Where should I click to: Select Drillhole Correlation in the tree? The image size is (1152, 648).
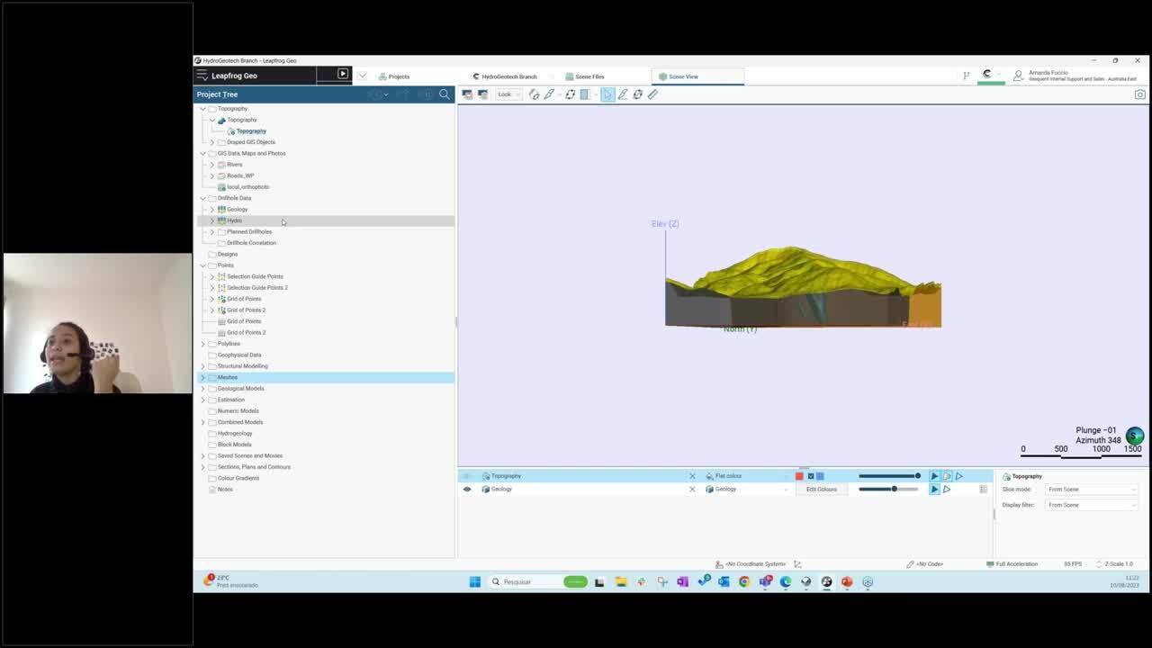(251, 243)
